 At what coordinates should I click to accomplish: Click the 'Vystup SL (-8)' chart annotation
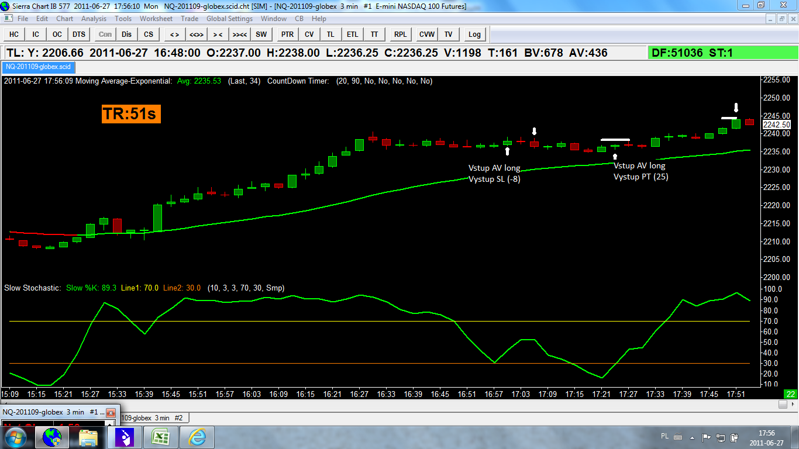(495, 179)
